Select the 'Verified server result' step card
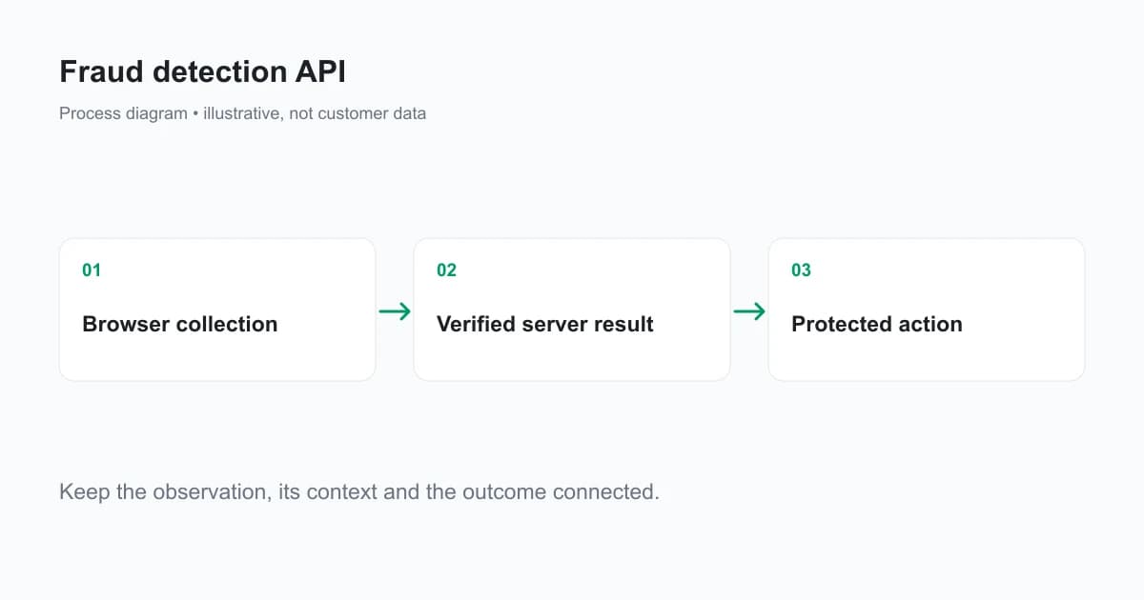The width and height of the screenshot is (1144, 600). (572, 310)
